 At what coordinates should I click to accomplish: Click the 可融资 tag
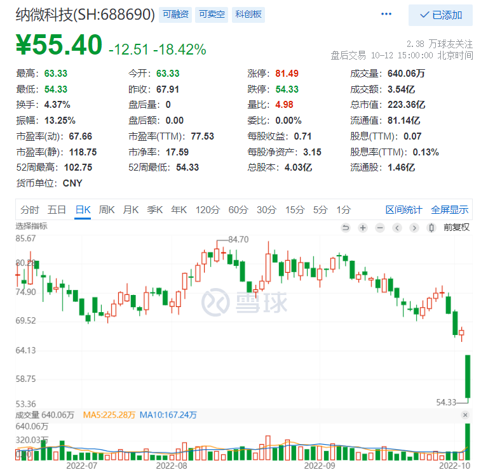point(175,15)
